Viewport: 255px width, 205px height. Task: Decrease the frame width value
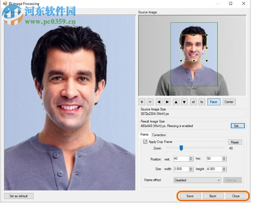click(191, 170)
